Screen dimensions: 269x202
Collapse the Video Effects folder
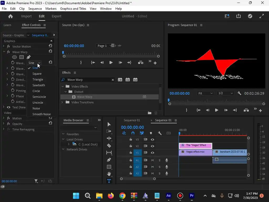[x=63, y=86]
